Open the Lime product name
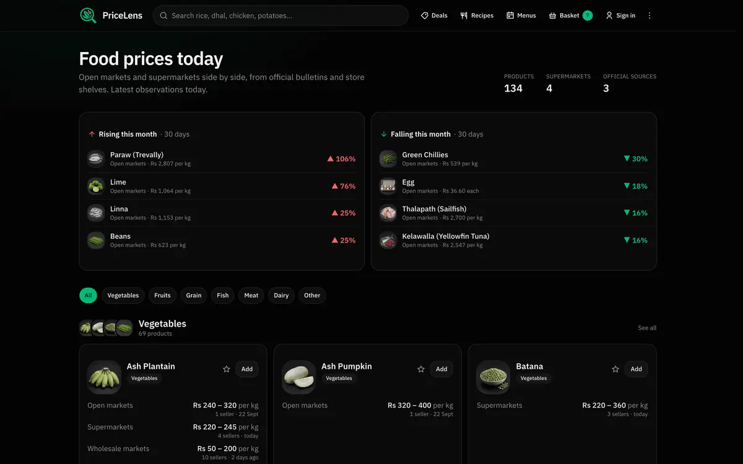 (118, 182)
